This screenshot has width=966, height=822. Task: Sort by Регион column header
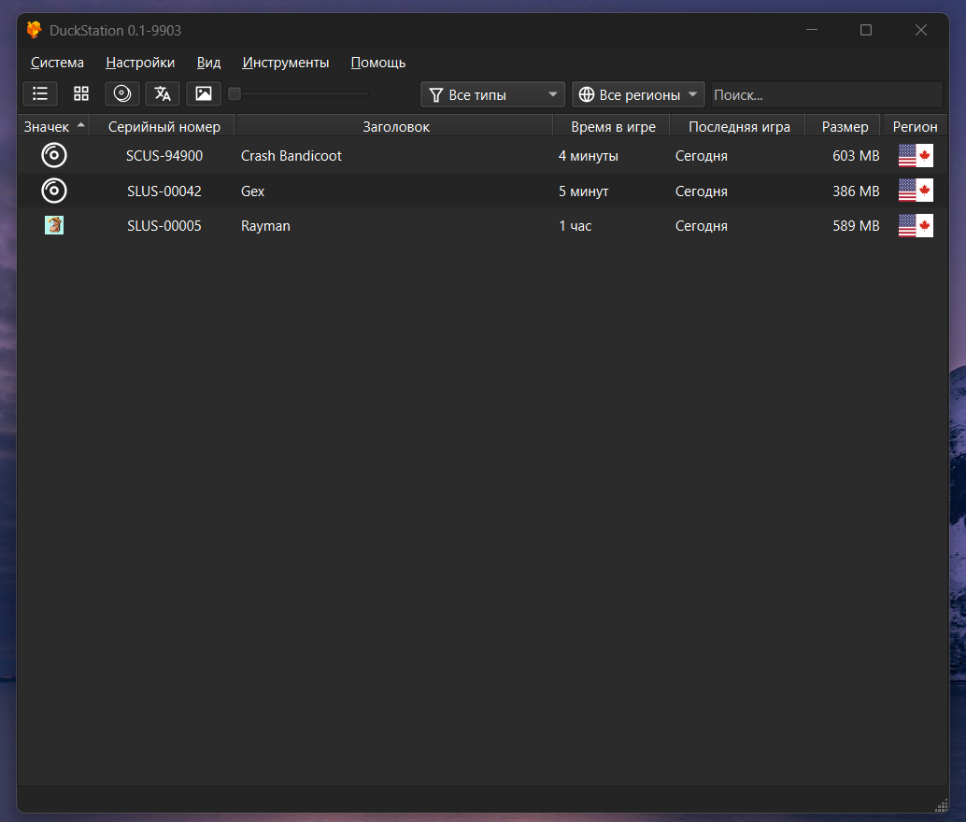pos(915,127)
